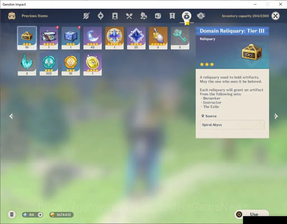This screenshot has height=224, width=287.
Task: Switch to the Artifacts tab
Action: [x=101, y=16]
